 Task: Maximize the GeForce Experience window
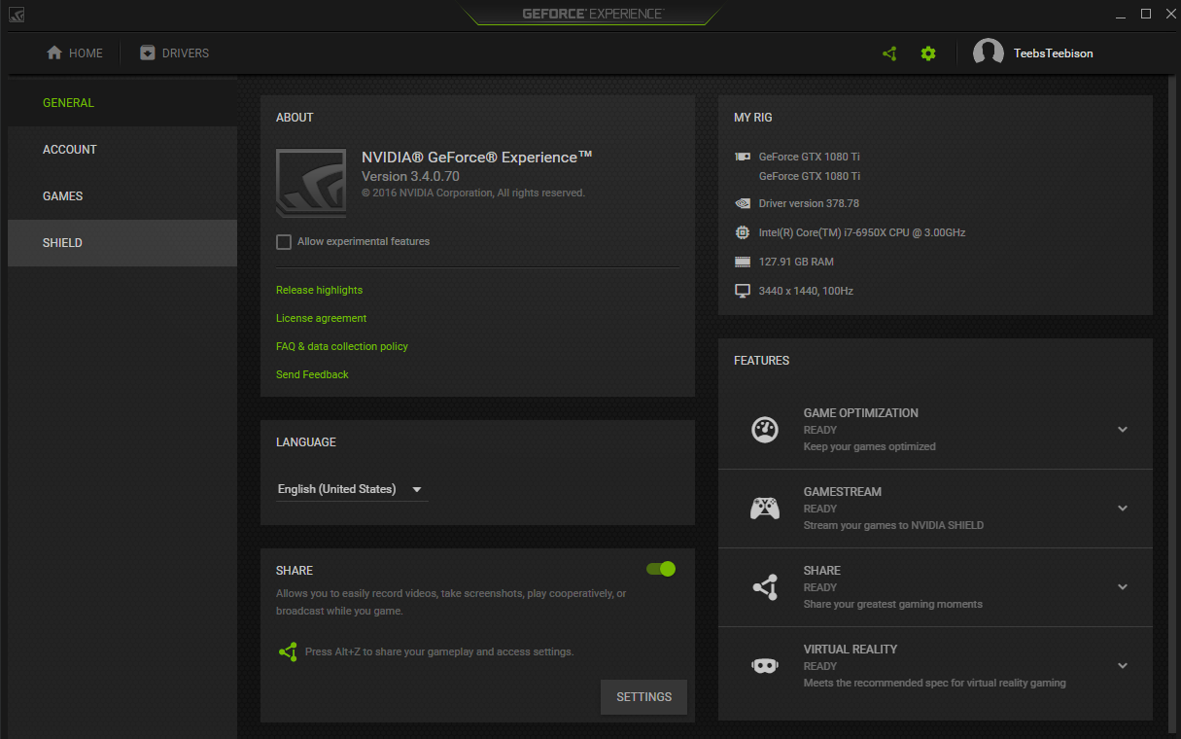pyautogui.click(x=1146, y=14)
